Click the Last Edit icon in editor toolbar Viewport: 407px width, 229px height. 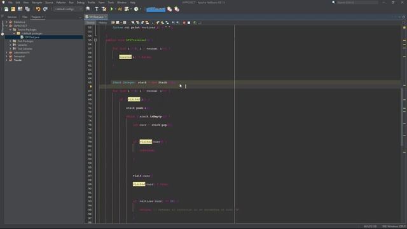[x=113, y=23]
